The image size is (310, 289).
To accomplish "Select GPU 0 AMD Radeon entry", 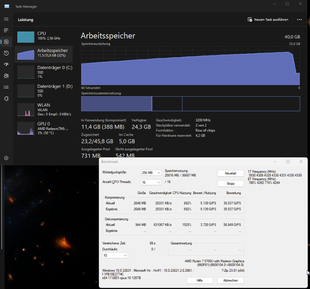I will coord(44,128).
